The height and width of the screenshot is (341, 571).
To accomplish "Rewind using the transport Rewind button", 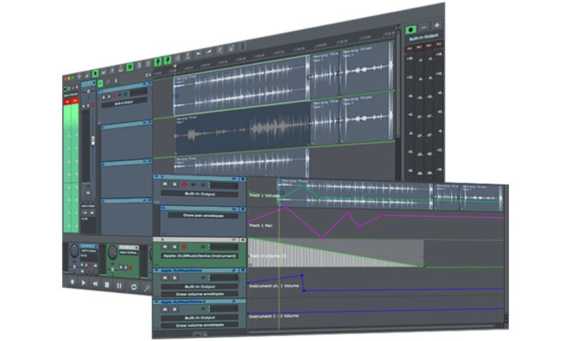I will click(x=95, y=283).
